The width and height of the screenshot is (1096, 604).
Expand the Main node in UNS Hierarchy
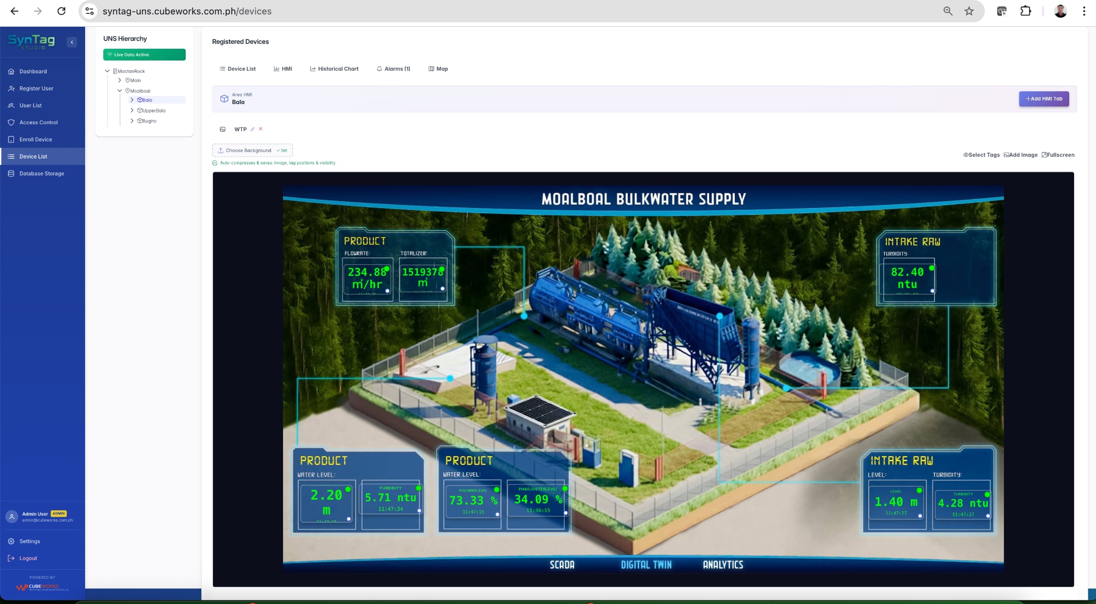[x=120, y=80]
